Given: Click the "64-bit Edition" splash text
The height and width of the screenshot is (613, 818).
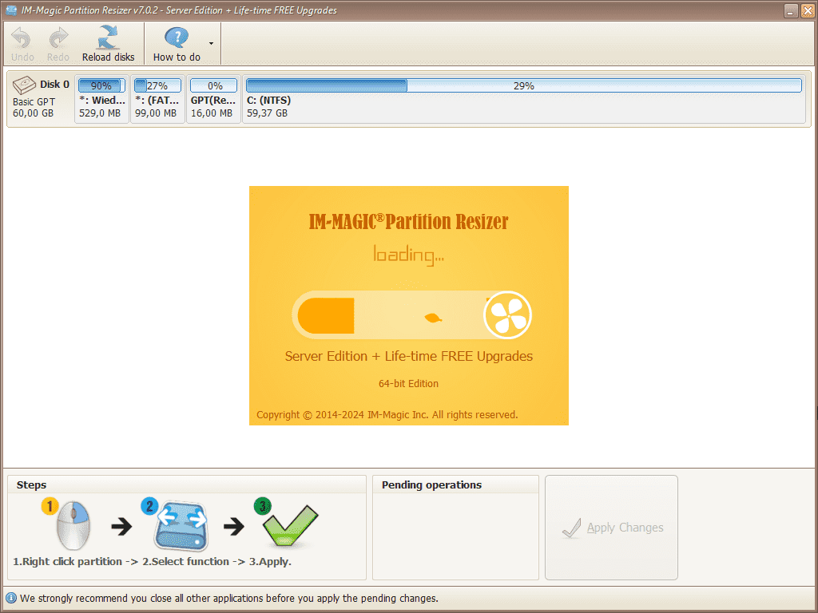Looking at the screenshot, I should tap(408, 384).
